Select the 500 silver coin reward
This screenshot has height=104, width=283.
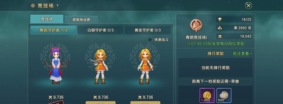click(x=224, y=95)
